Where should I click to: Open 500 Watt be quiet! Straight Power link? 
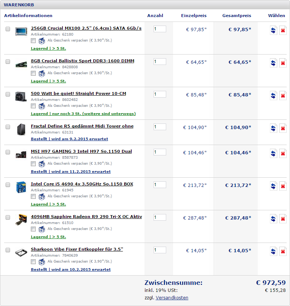tap(78, 93)
